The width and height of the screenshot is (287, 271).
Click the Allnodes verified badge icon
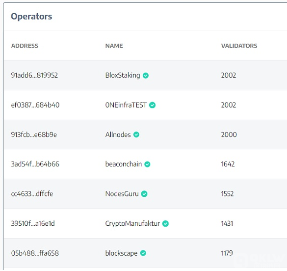coord(136,135)
